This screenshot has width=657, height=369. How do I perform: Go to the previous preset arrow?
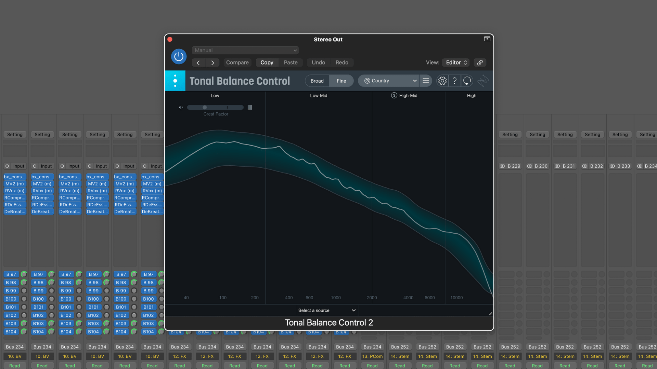coord(198,63)
